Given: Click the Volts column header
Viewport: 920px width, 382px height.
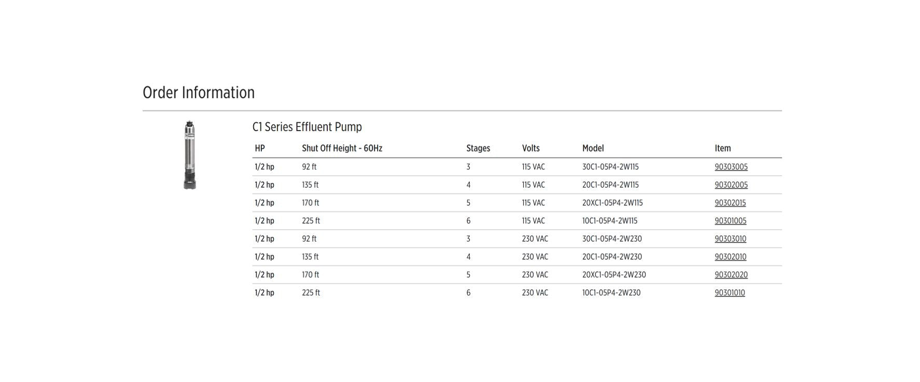Looking at the screenshot, I should [531, 148].
